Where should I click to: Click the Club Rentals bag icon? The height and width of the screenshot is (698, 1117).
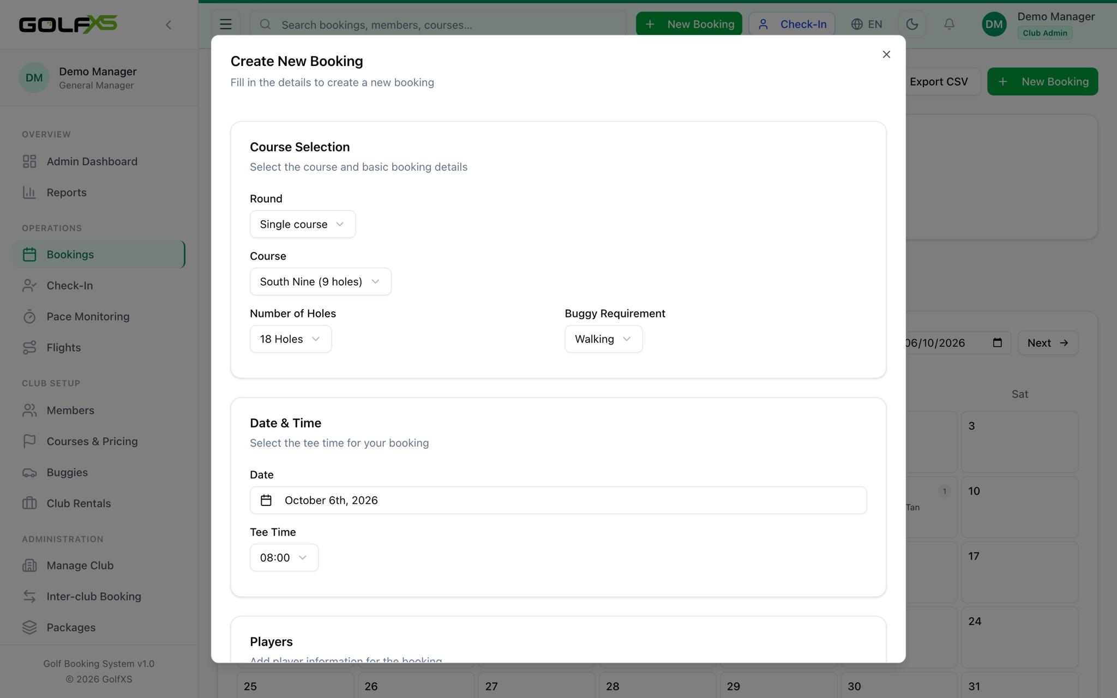tap(29, 504)
